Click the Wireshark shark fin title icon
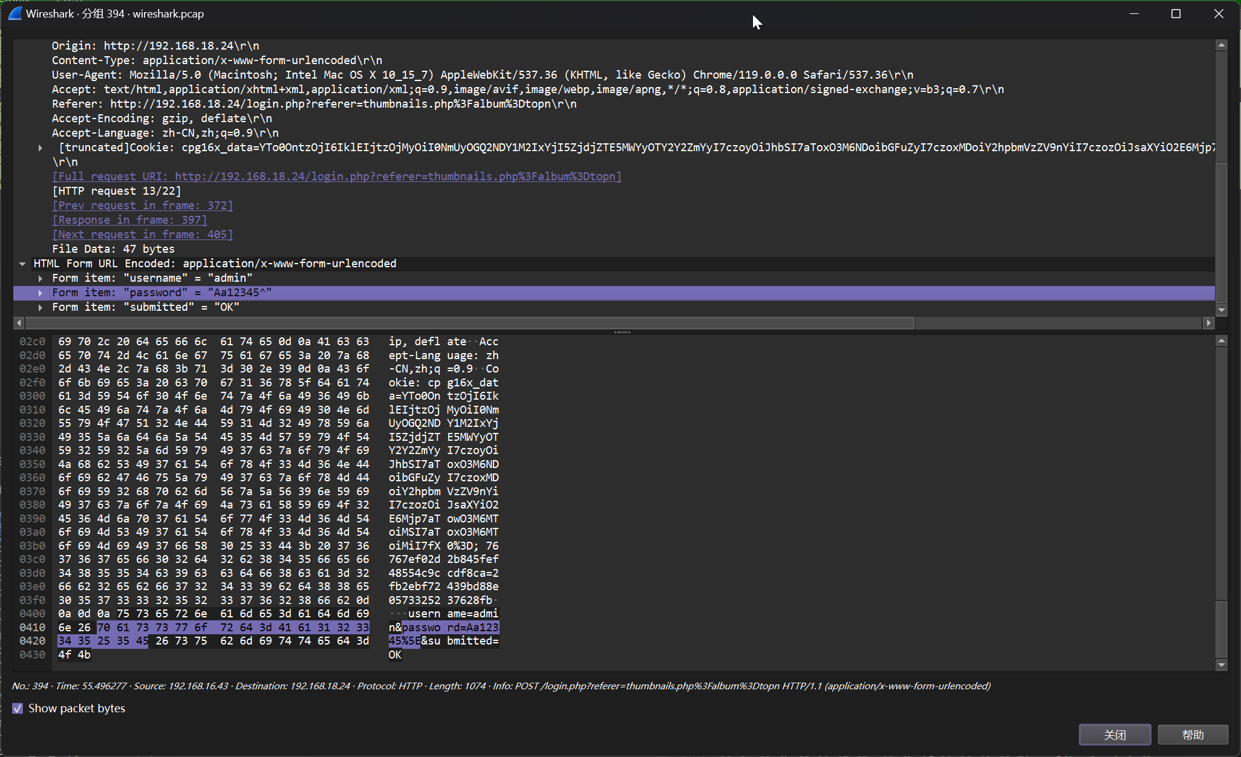This screenshot has width=1241, height=757. (15, 13)
